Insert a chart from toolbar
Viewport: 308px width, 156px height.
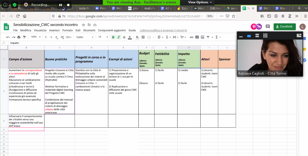tap(203, 37)
